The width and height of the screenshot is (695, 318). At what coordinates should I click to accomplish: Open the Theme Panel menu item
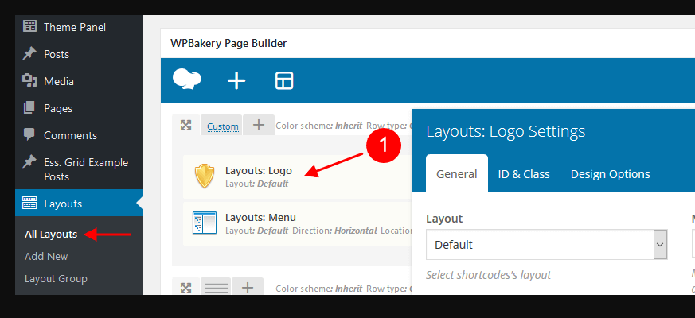[74, 27]
